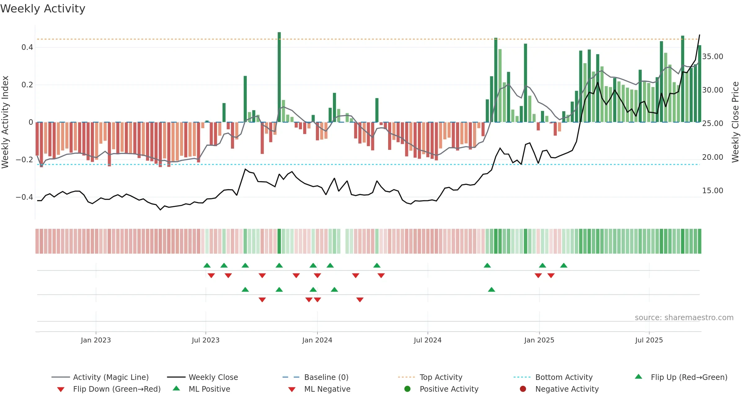
Task: Click the green ML Positive legend triangle icon
Action: [x=176, y=388]
